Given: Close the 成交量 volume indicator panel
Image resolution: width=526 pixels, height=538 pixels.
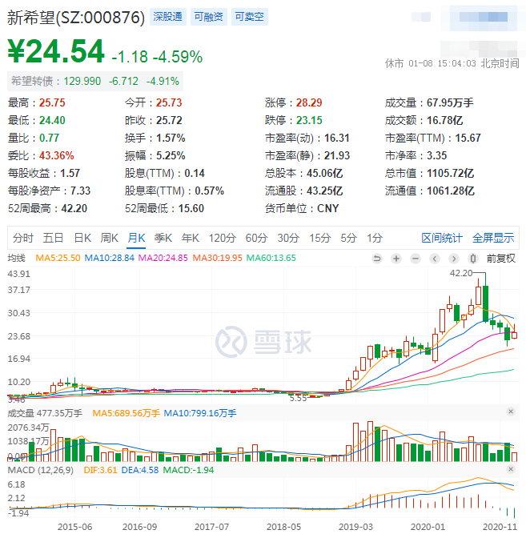Looking at the screenshot, I should (x=511, y=412).
